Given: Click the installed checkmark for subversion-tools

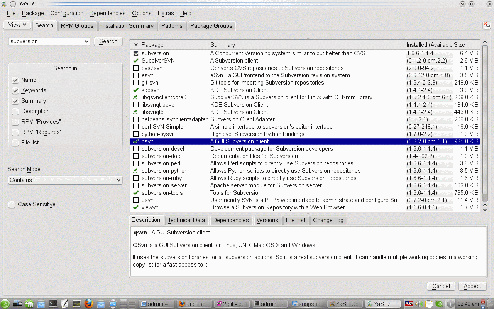Looking at the screenshot, I should 136,193.
